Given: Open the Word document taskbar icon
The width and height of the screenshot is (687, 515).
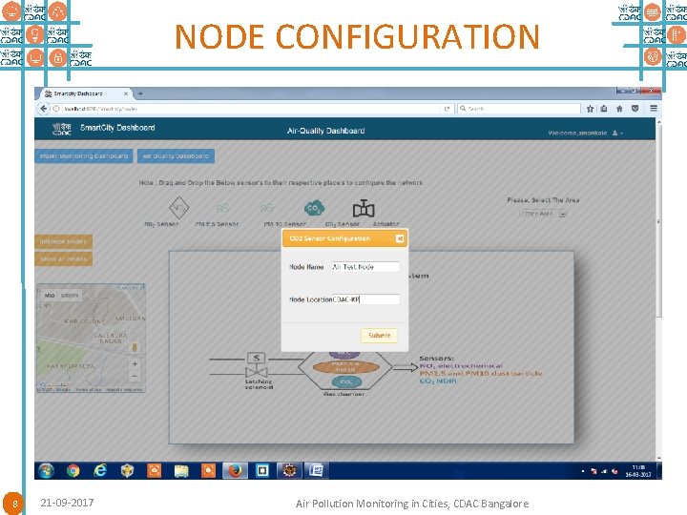Looking at the screenshot, I should [316, 471].
